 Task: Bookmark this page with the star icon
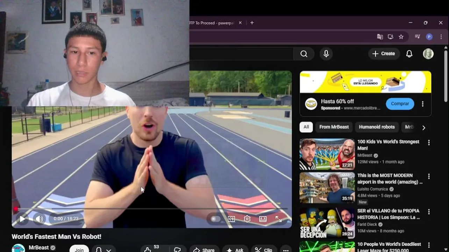tap(401, 37)
